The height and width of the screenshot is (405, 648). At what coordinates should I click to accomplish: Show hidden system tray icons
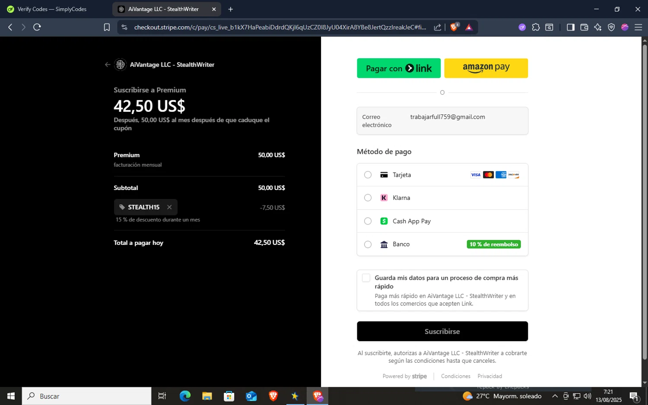tap(555, 396)
